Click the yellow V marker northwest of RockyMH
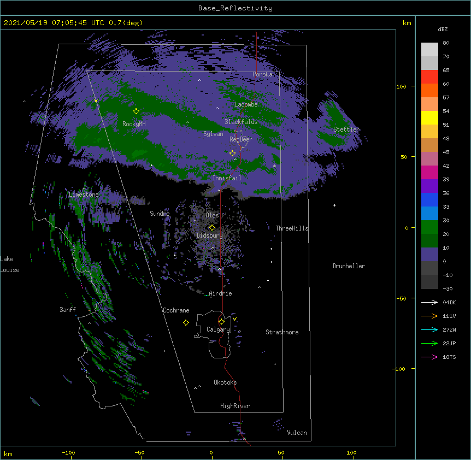 (x=96, y=101)
